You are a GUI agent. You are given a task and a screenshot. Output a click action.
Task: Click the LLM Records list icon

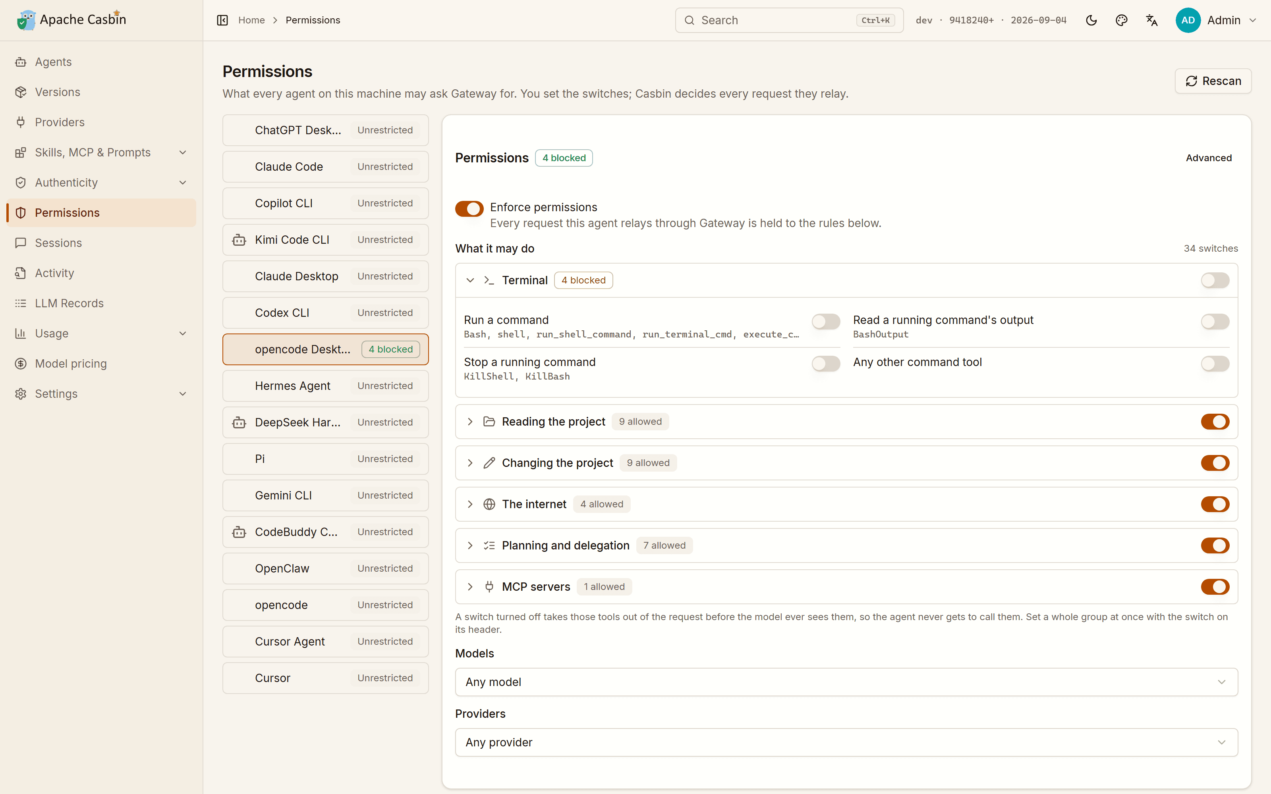coord(21,304)
